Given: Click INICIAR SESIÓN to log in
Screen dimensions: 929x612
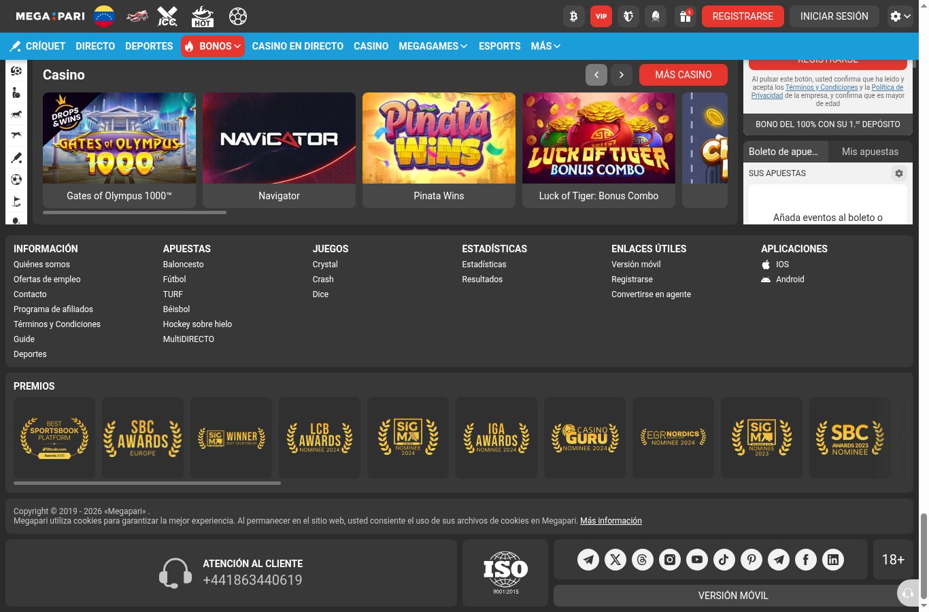Looking at the screenshot, I should click(x=834, y=16).
